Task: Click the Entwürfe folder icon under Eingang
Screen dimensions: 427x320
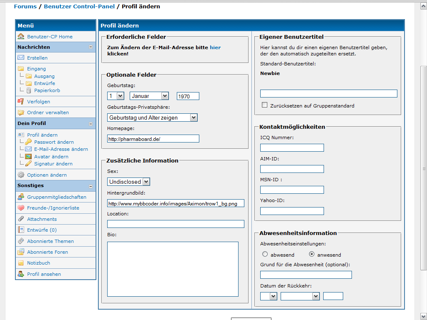Action: tap(29, 83)
